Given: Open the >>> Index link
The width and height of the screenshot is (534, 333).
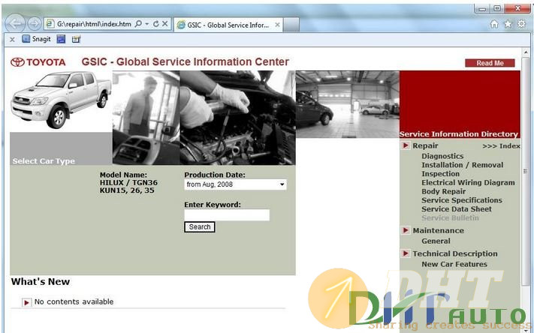Looking at the screenshot, I should (501, 146).
